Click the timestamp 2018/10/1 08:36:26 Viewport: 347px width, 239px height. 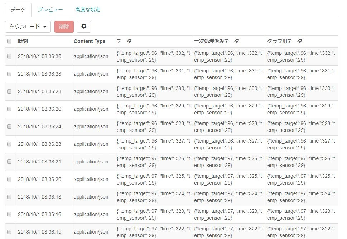click(39, 109)
